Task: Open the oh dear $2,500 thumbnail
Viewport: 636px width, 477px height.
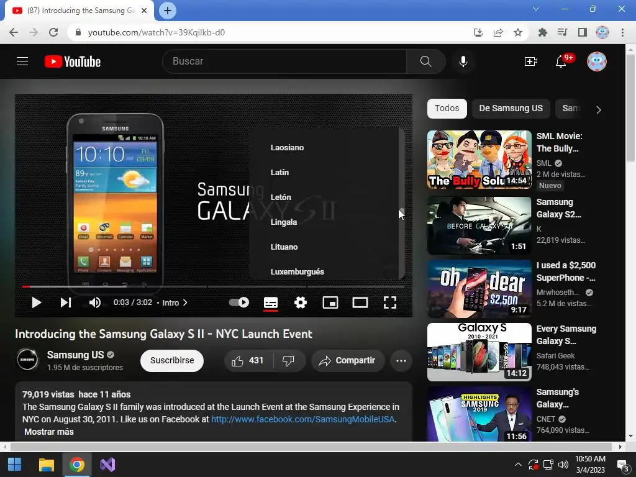Action: (479, 289)
